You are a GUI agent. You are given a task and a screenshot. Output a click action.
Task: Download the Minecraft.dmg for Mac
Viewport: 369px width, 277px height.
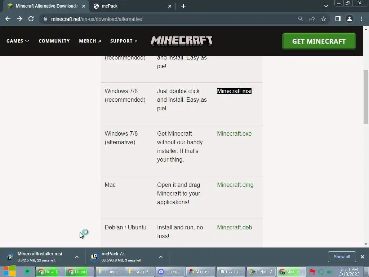click(235, 185)
